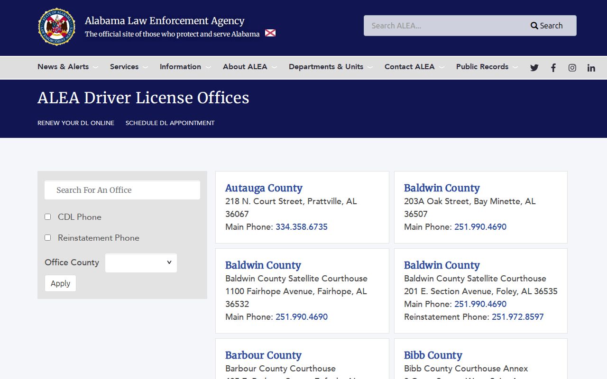Click Barbour County Courthouse text
The height and width of the screenshot is (379, 607).
(280, 369)
